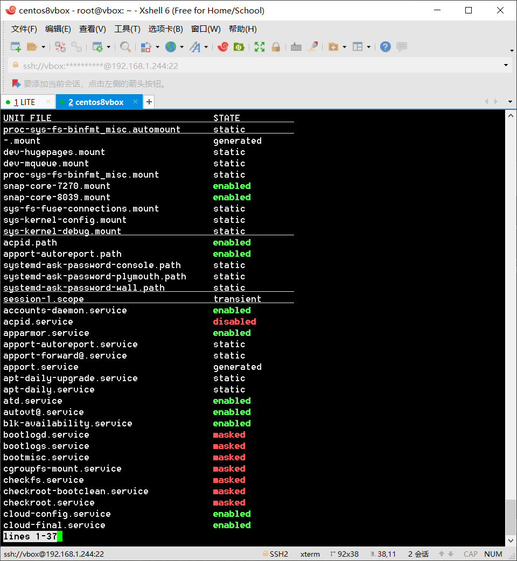Click the red Xmanager swirl icon
Viewport: 517px width, 561px height.
222,47
